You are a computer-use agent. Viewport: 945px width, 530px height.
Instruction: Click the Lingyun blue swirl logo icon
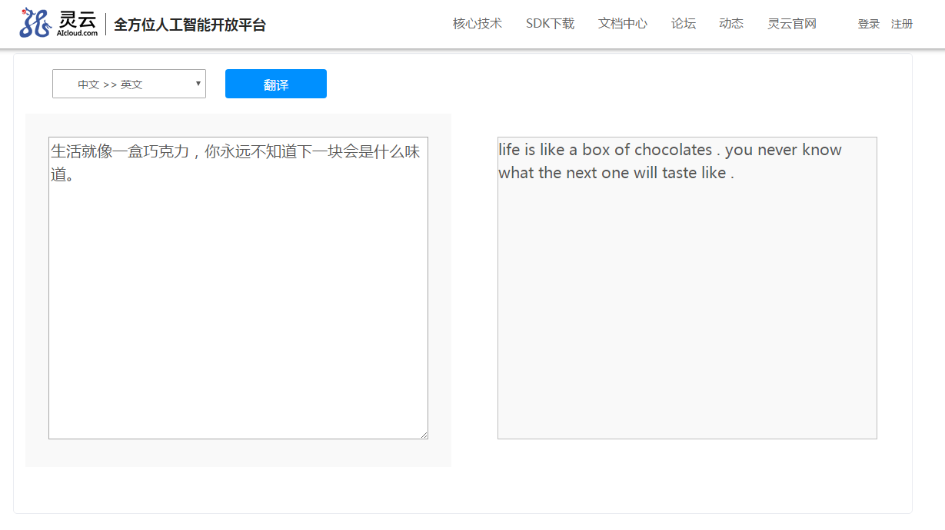(x=35, y=23)
